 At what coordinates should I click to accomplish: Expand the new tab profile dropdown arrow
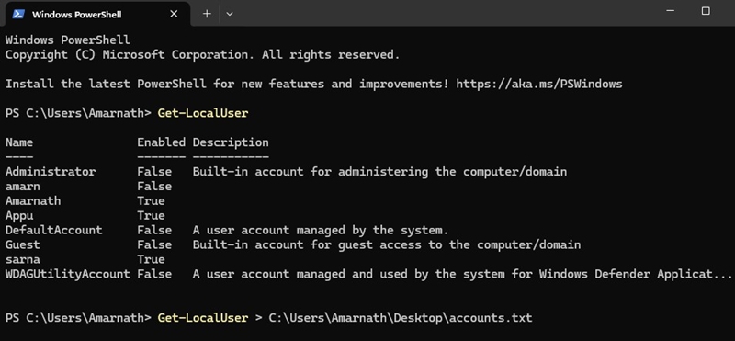click(x=230, y=14)
